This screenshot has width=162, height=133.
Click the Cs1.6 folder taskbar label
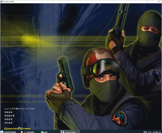(29, 132)
